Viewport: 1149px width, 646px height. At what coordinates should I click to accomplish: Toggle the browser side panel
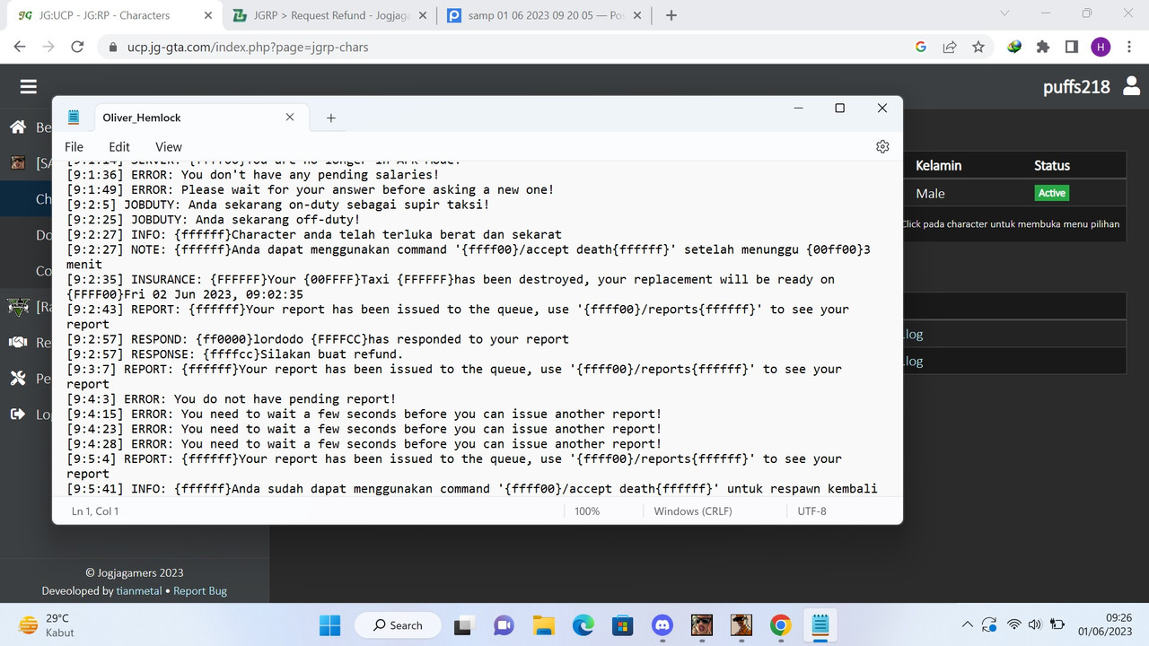point(1072,47)
